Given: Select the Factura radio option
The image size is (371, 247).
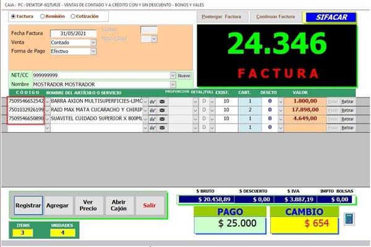Looking at the screenshot, I should click(x=14, y=16).
